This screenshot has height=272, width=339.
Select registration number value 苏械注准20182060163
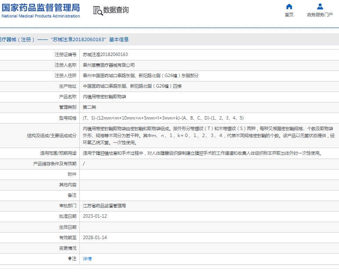105,55
